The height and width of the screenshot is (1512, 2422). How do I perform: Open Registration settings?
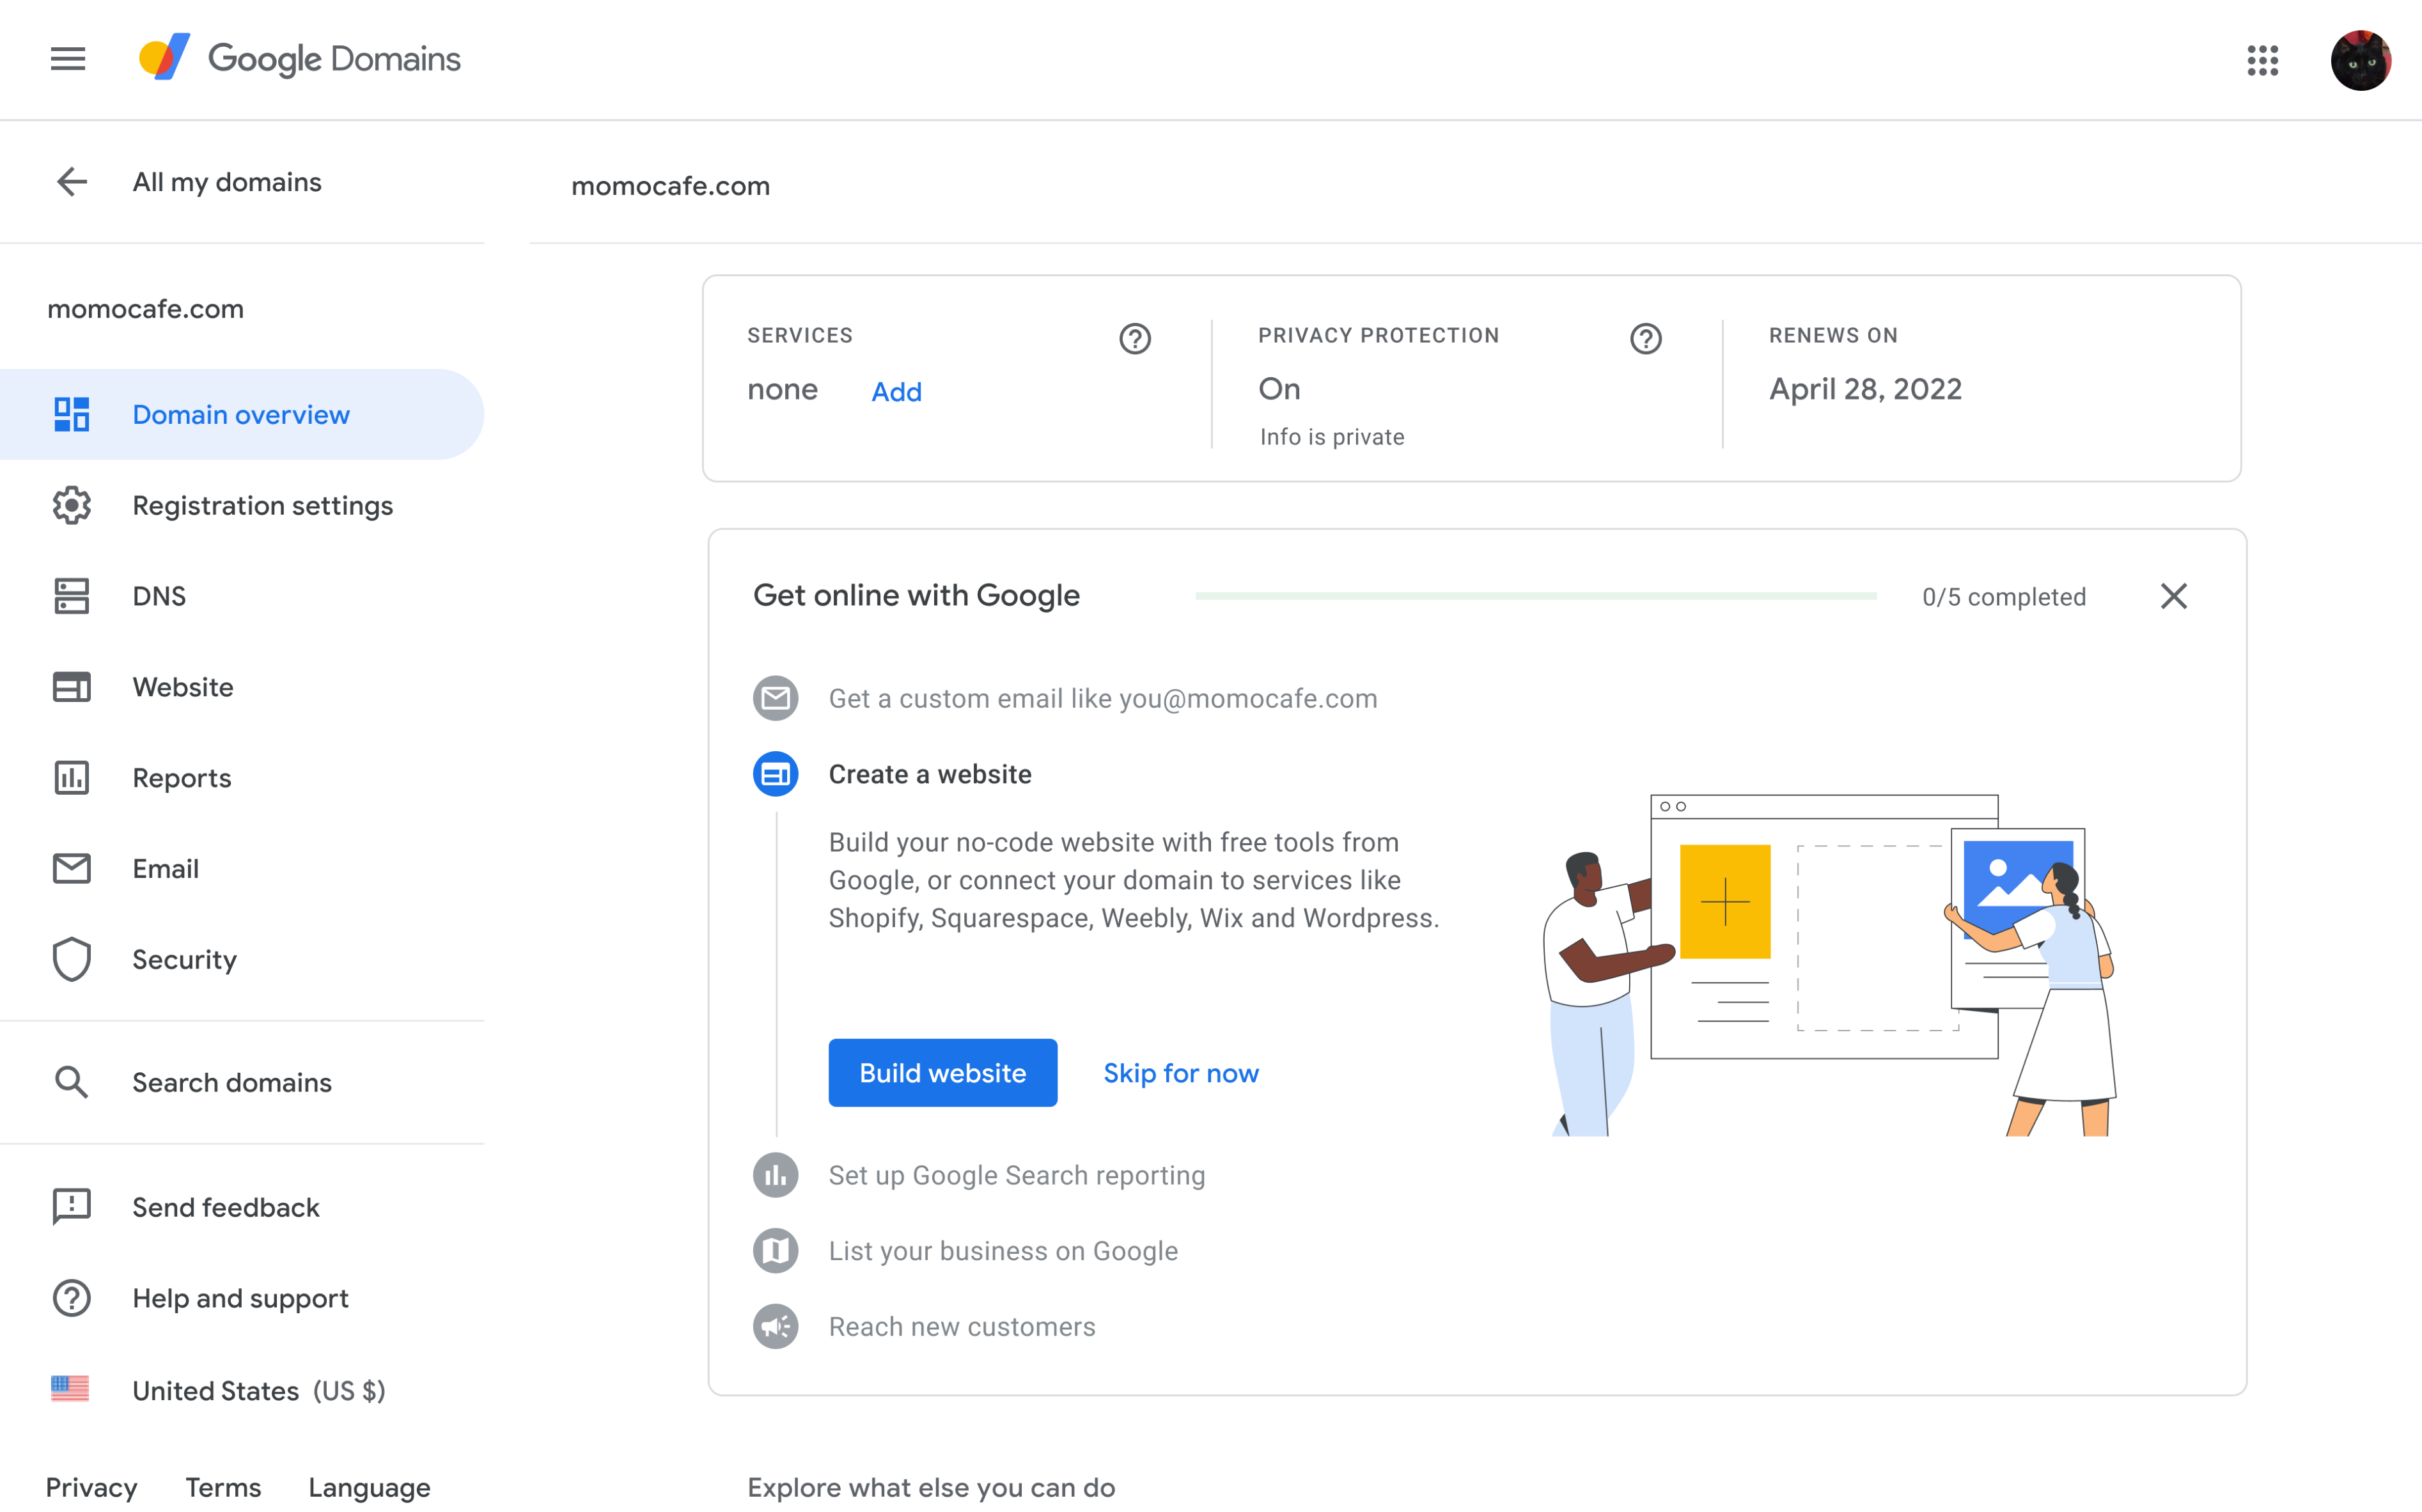click(242, 505)
